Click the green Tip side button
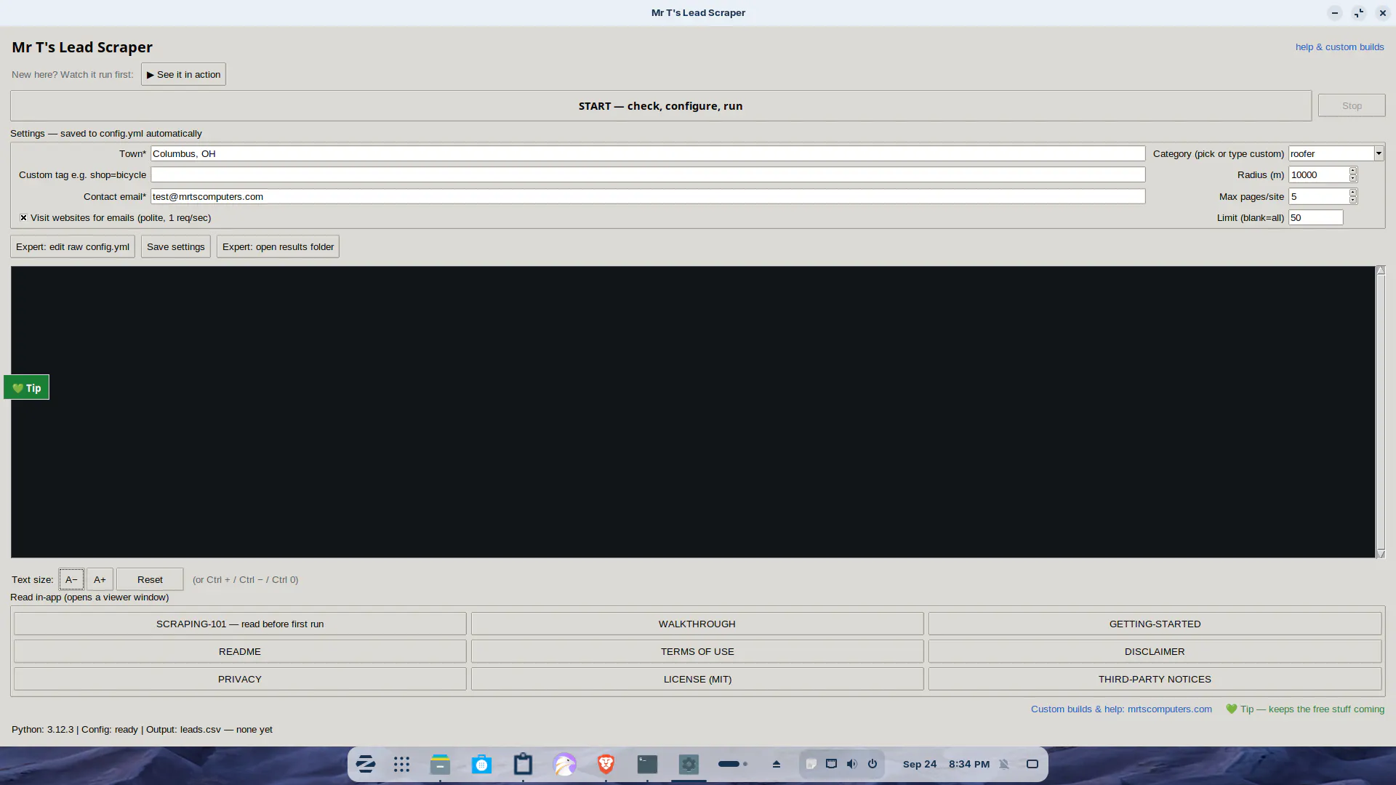Image resolution: width=1396 pixels, height=785 pixels. click(x=27, y=387)
